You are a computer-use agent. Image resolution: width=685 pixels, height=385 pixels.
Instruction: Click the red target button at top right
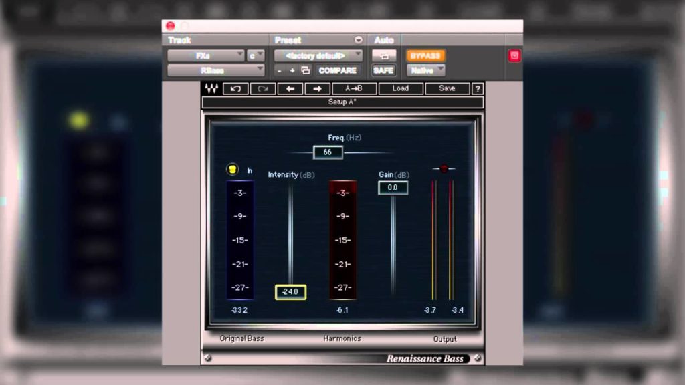[514, 56]
